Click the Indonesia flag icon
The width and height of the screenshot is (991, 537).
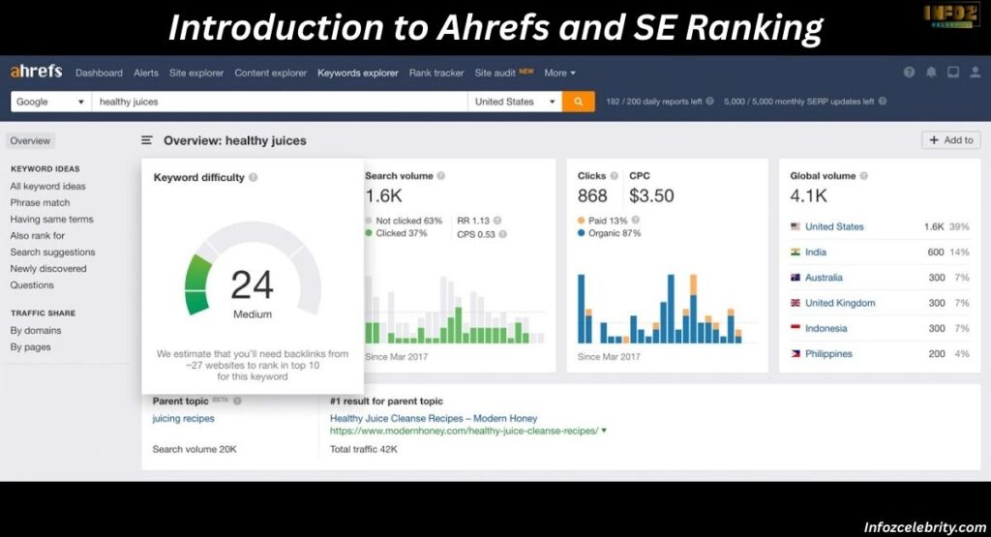pos(796,328)
